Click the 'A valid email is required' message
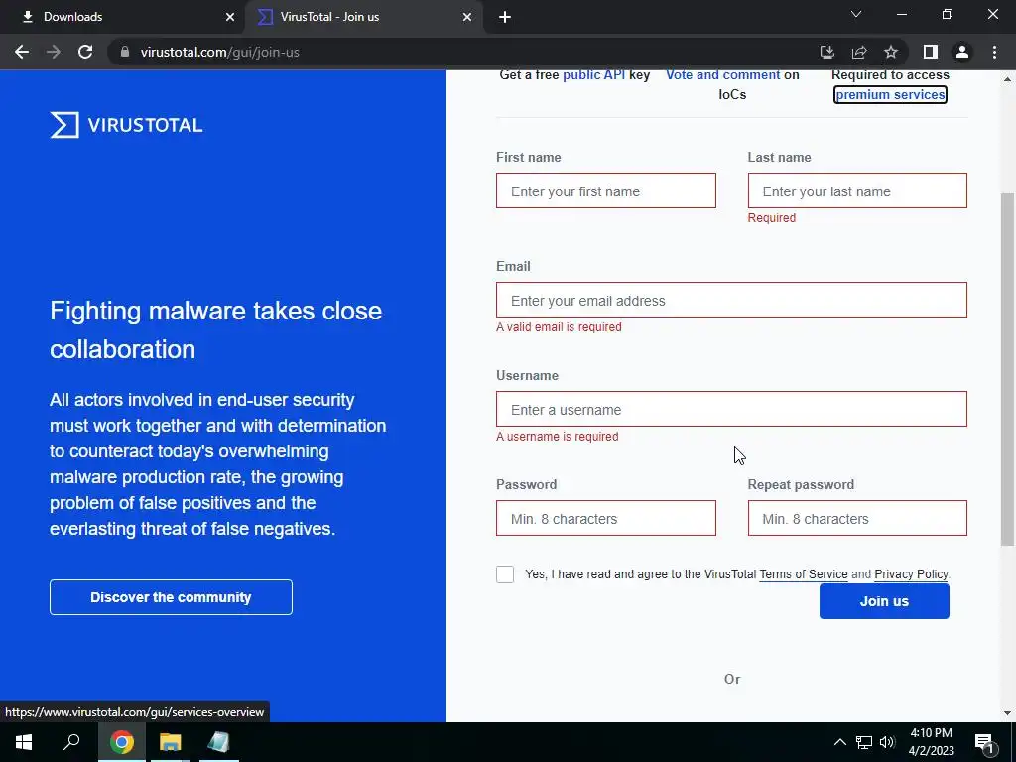1016x762 pixels. tap(559, 327)
